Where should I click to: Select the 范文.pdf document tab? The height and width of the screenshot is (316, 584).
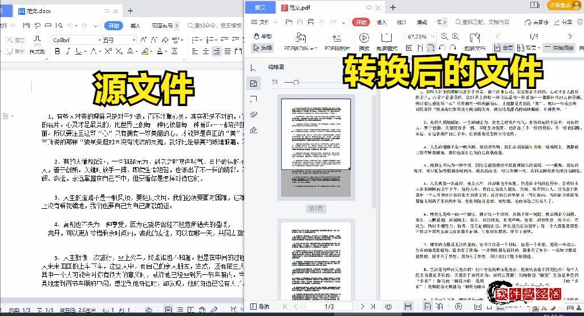point(331,7)
